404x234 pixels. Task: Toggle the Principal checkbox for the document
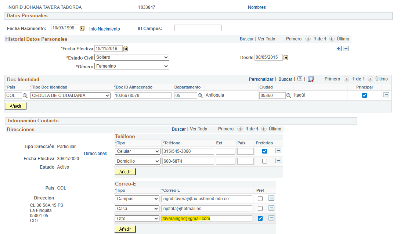click(x=364, y=96)
